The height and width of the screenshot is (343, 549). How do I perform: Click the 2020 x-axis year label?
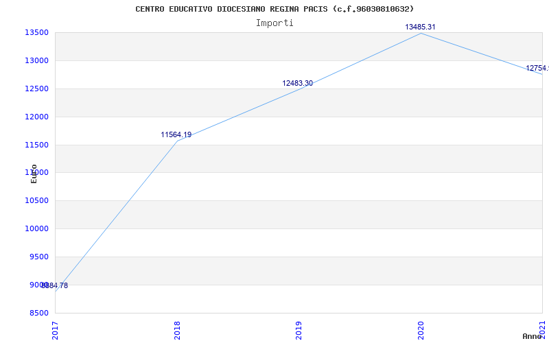pyautogui.click(x=421, y=329)
